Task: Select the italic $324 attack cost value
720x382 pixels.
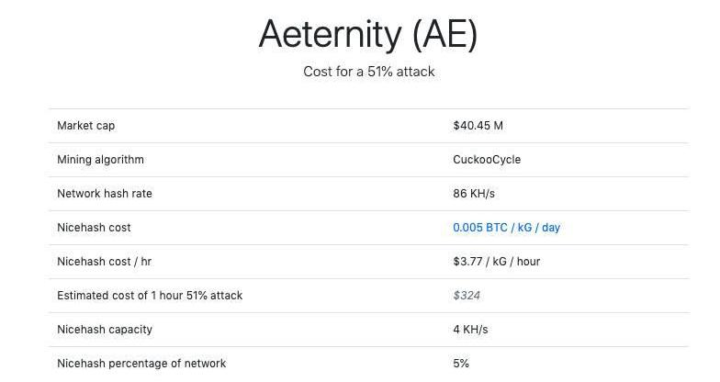Action: tap(467, 296)
